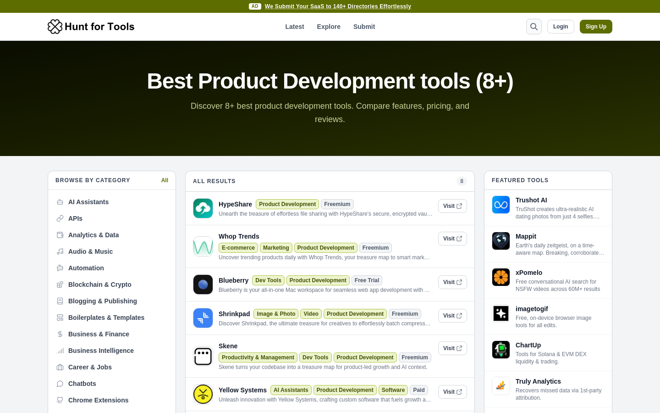660x413 pixels.
Task: Click the AD label badge in banner
Action: (x=255, y=6)
